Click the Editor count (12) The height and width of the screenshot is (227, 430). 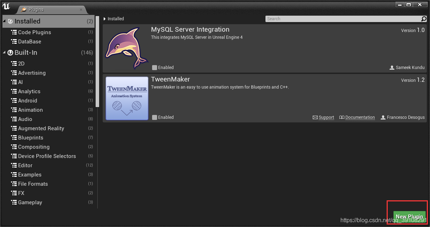point(90,165)
